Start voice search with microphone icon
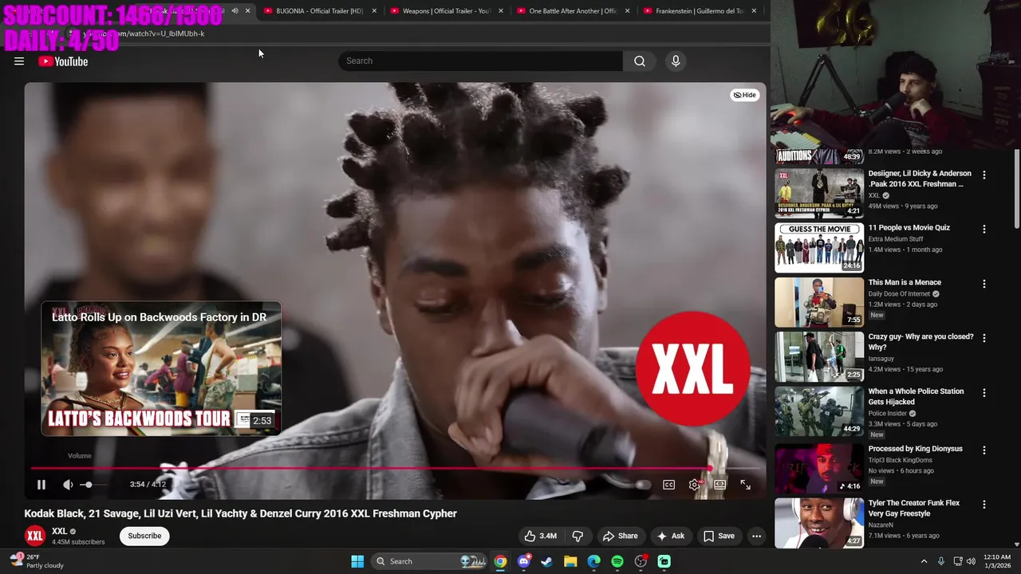 click(676, 61)
